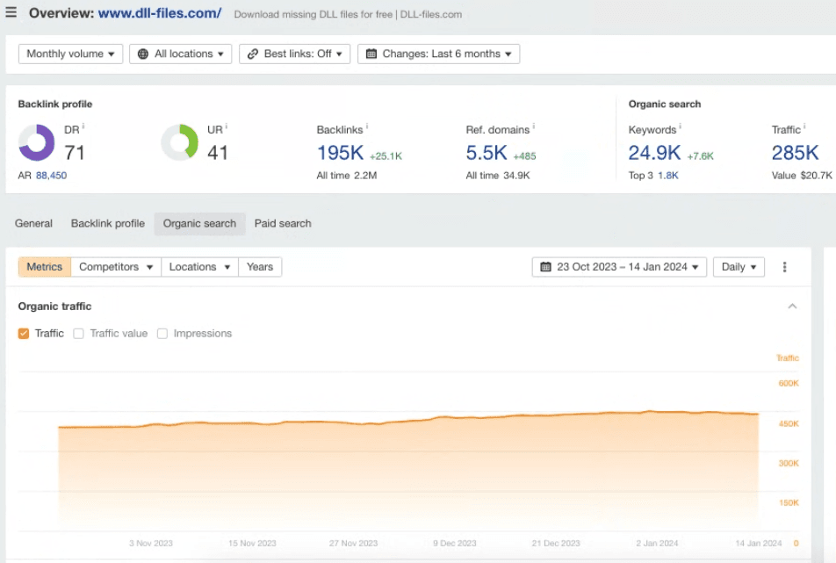Image resolution: width=836 pixels, height=563 pixels.
Task: Click the globe icon in All locations
Action: [x=143, y=54]
